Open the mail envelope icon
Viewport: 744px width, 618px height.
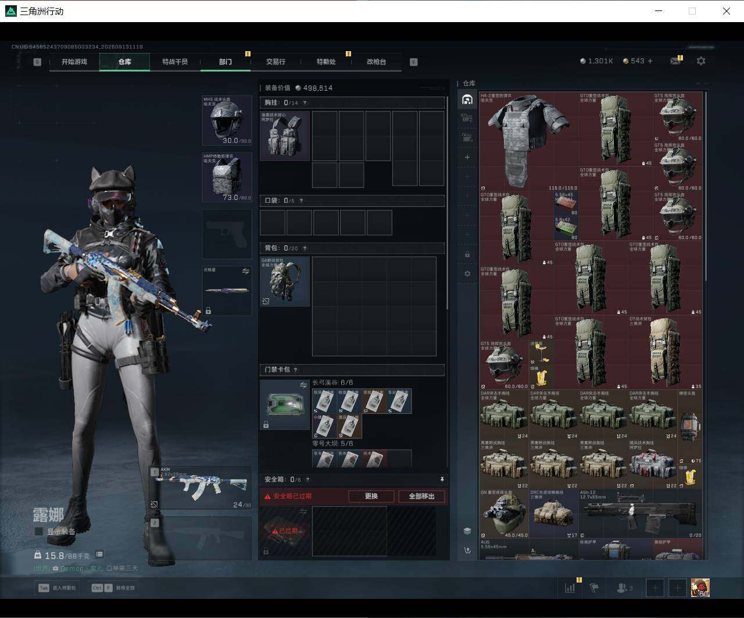[675, 61]
